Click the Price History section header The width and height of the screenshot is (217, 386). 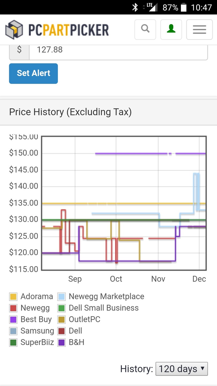pos(70,112)
